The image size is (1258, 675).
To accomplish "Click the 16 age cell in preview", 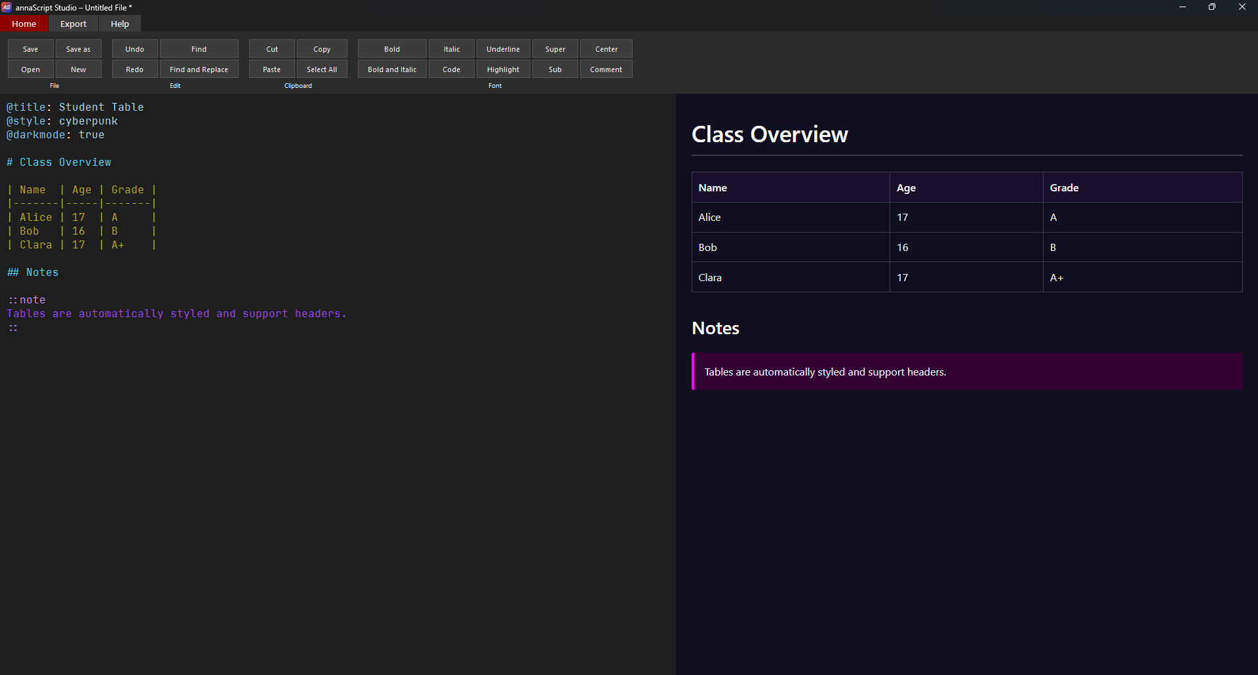I will click(x=966, y=248).
